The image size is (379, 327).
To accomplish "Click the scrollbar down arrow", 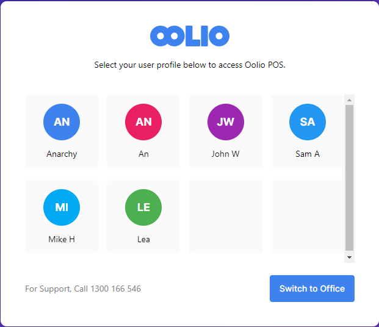I will point(349,257).
